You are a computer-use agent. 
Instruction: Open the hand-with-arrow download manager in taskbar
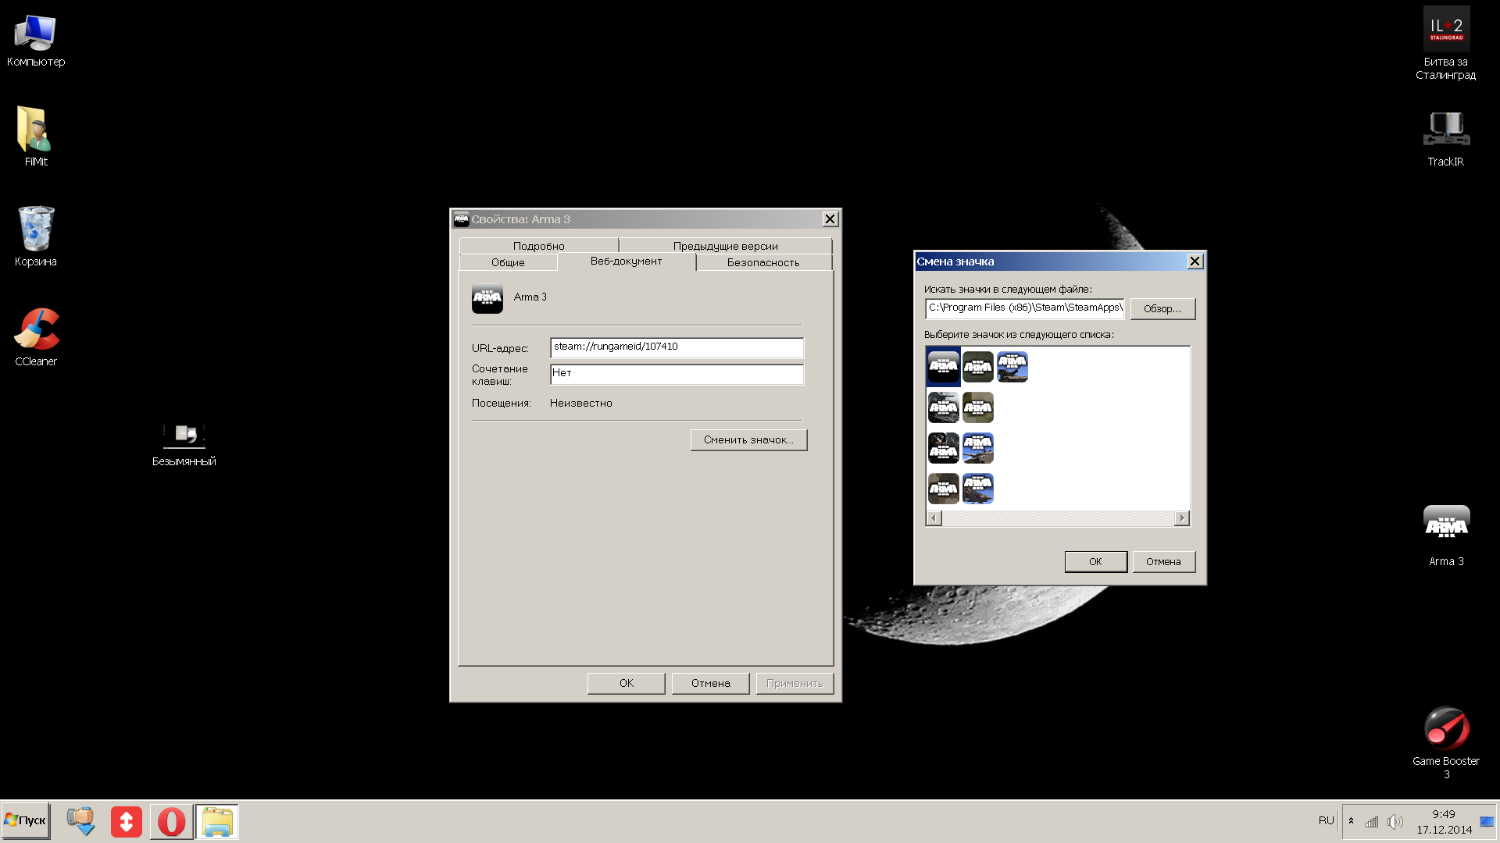tap(80, 821)
